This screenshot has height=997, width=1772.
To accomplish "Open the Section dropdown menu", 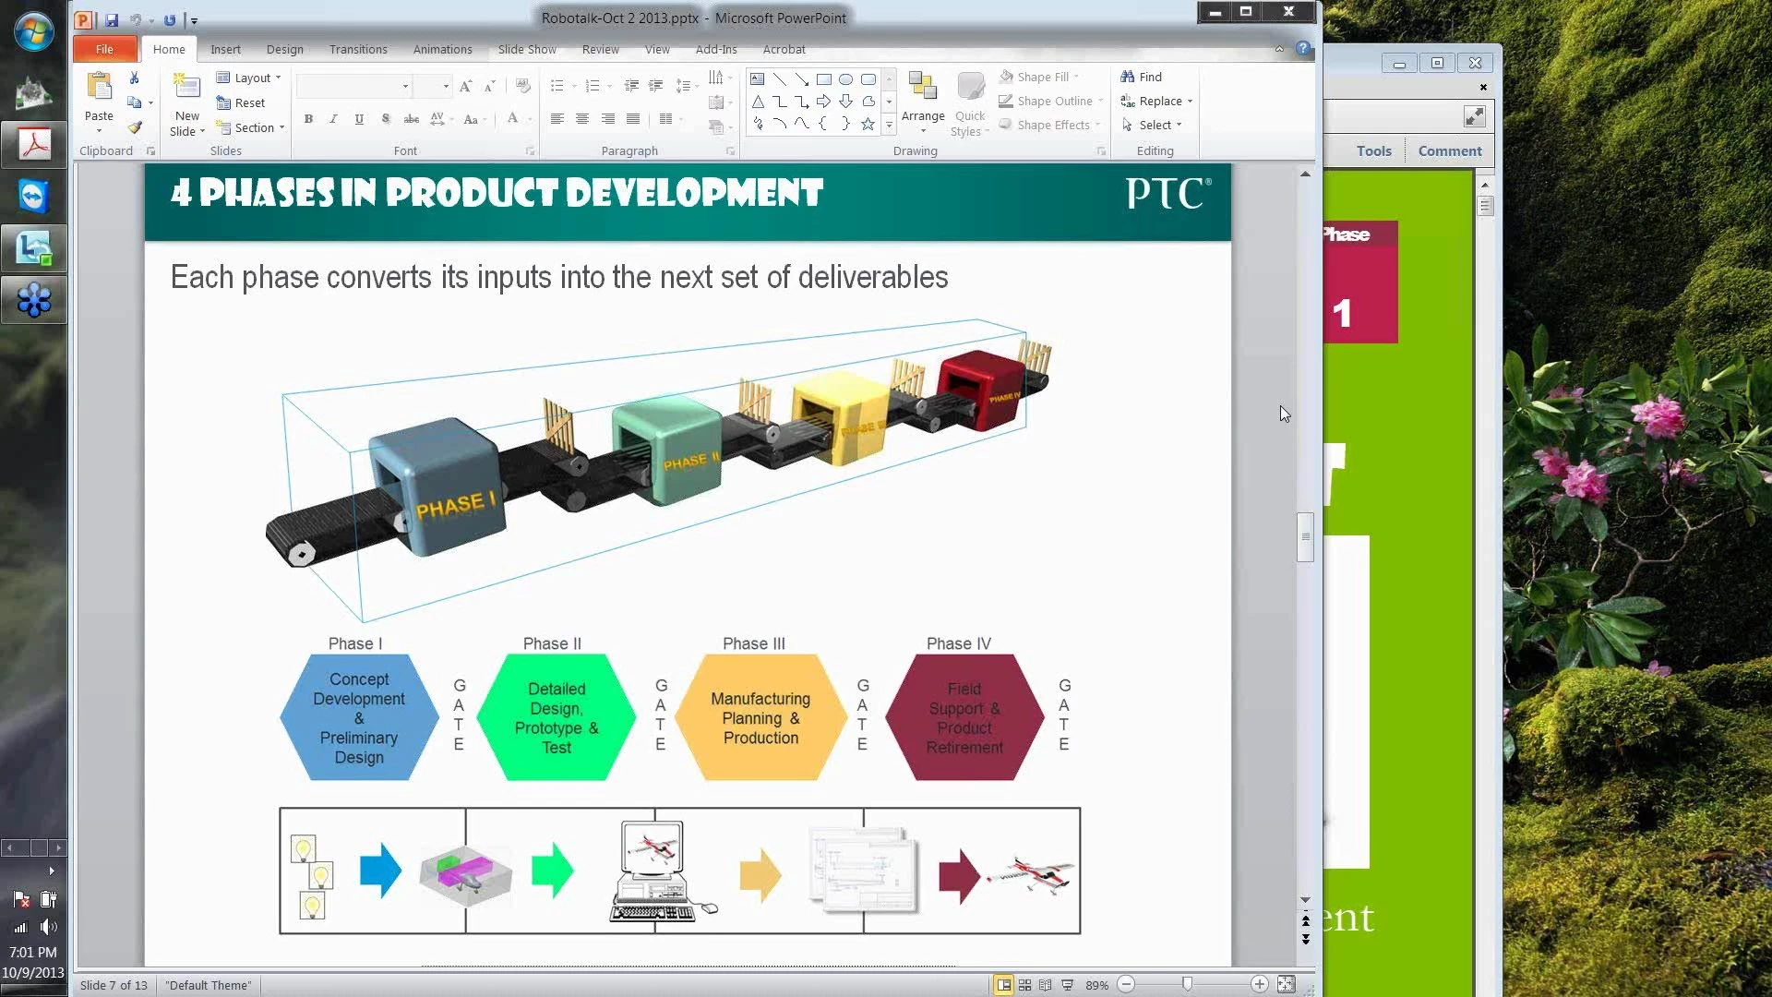I will [252, 127].
